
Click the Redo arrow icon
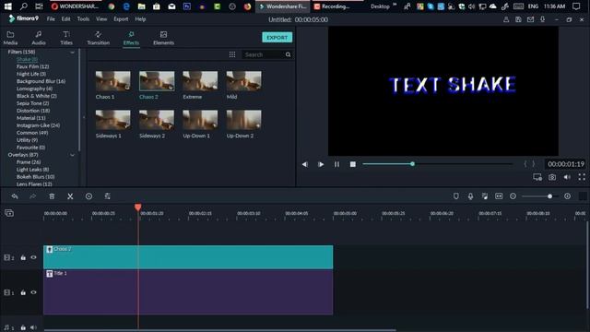point(33,196)
